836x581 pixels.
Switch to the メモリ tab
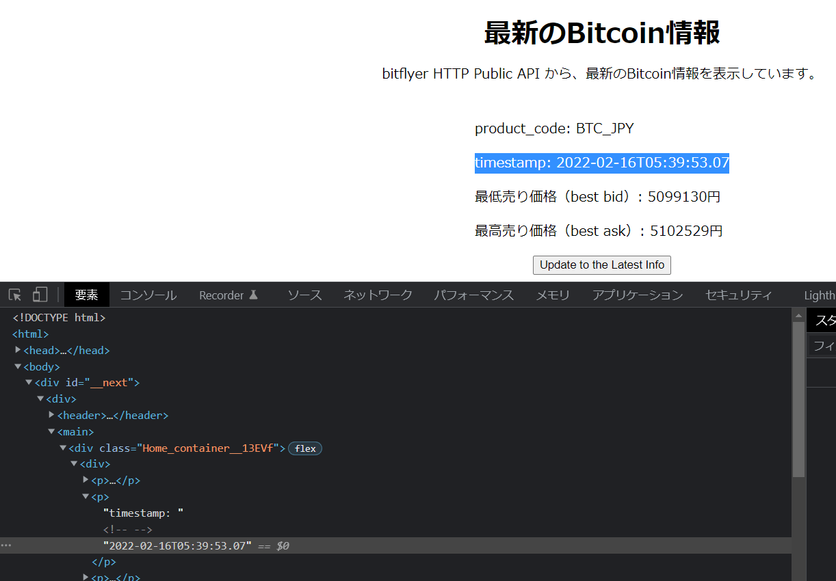(x=553, y=295)
